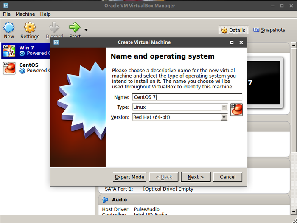Maximize the Create Virtual Machine dialog
The image size is (297, 223).
[x=232, y=42]
